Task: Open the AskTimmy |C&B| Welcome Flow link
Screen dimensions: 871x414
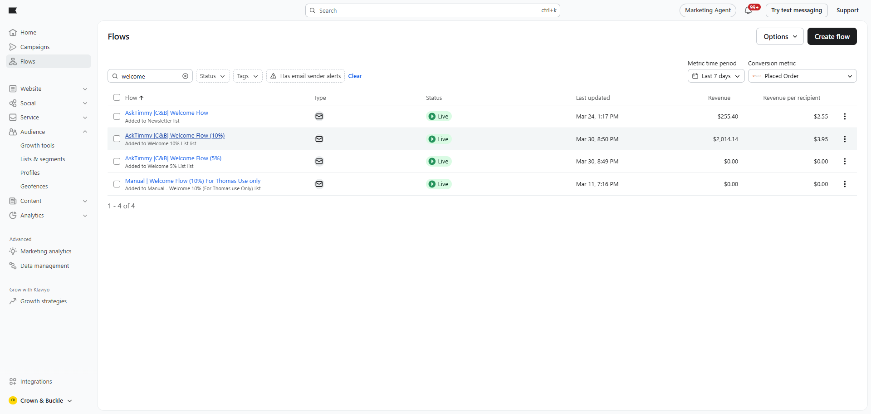Action: coord(166,113)
